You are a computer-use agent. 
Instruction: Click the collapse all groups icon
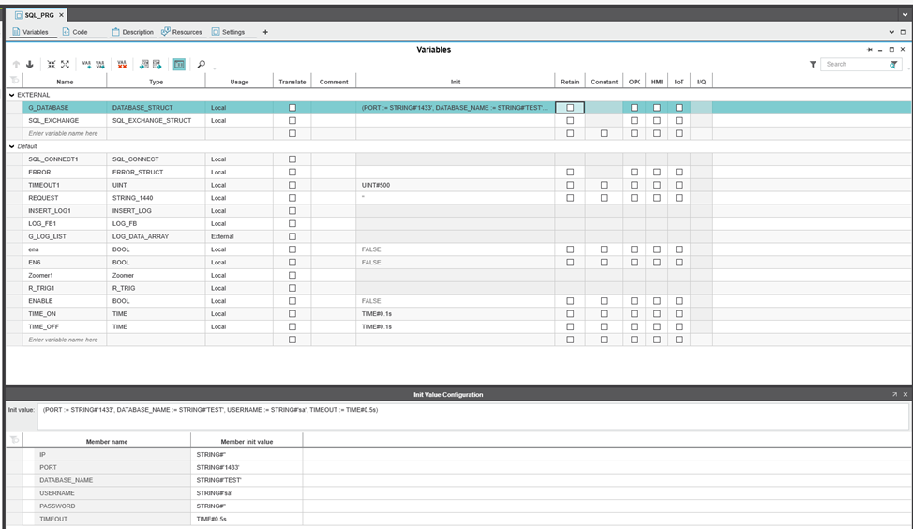point(52,65)
